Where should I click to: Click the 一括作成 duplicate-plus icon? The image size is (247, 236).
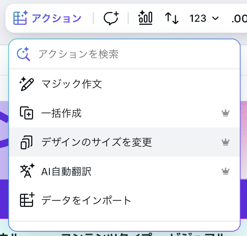coord(27,113)
